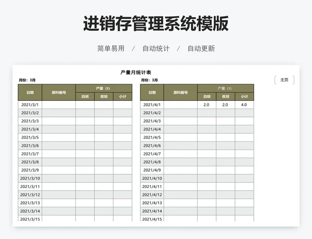Image resolution: width=312 pixels, height=239 pixels.
Task: Select left table cell 2021/3/13
Action: point(30,203)
